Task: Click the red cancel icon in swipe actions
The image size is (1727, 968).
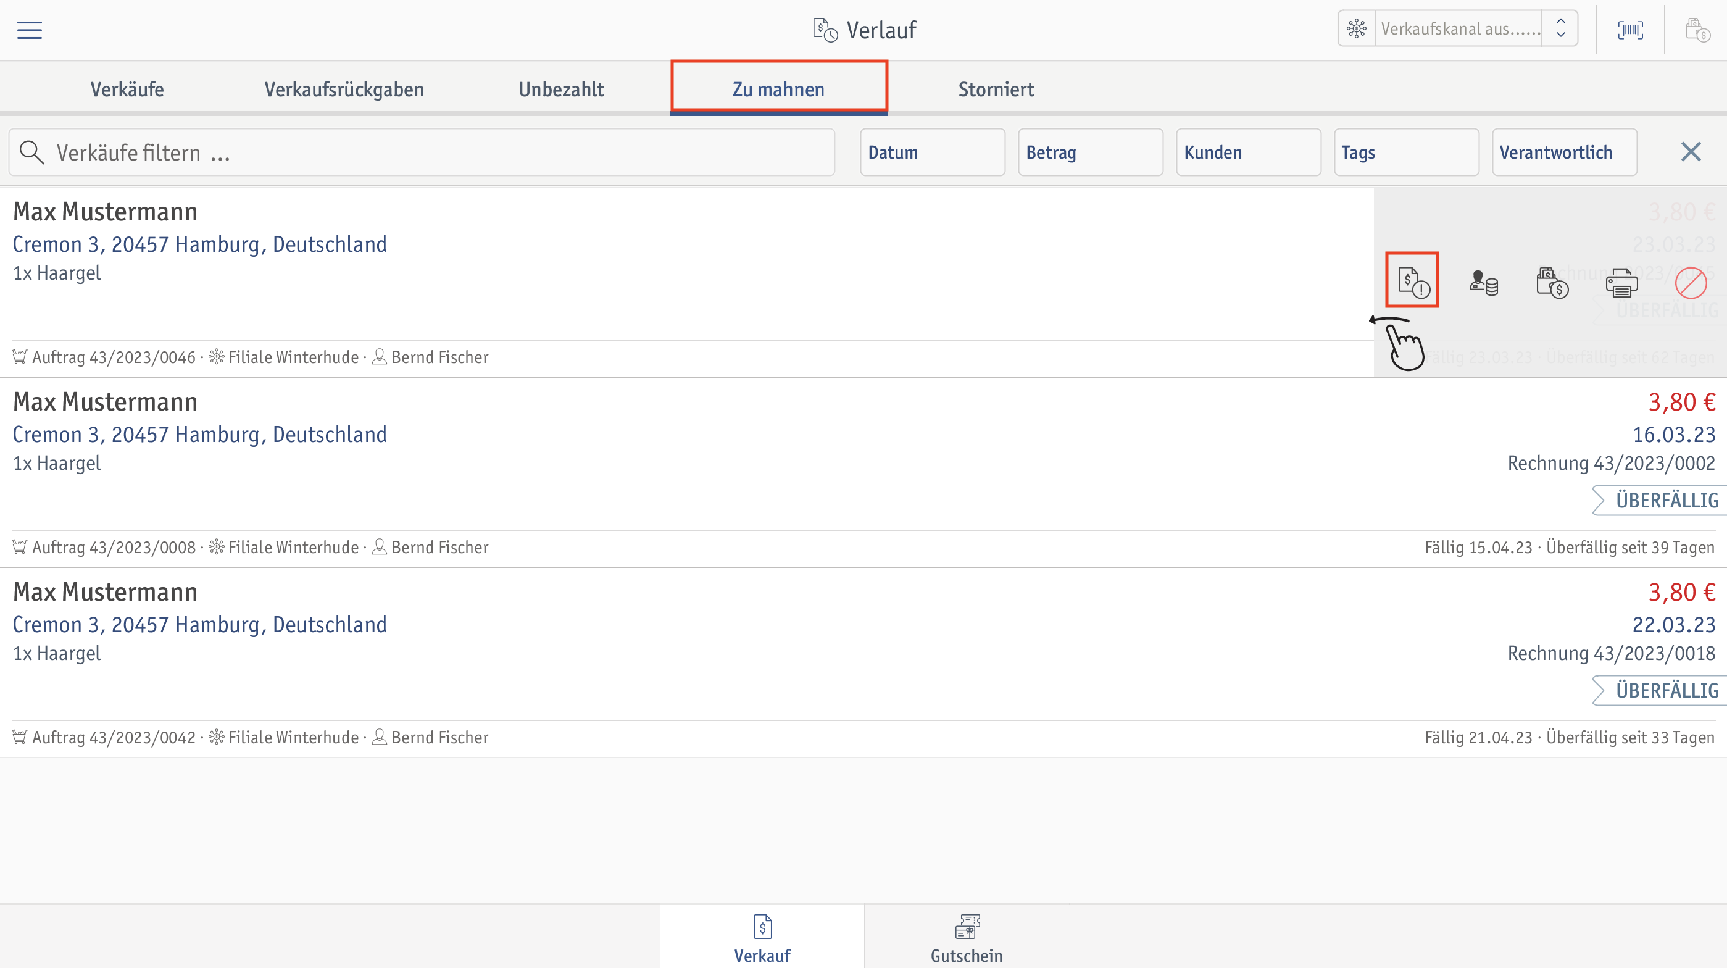Action: [1691, 283]
